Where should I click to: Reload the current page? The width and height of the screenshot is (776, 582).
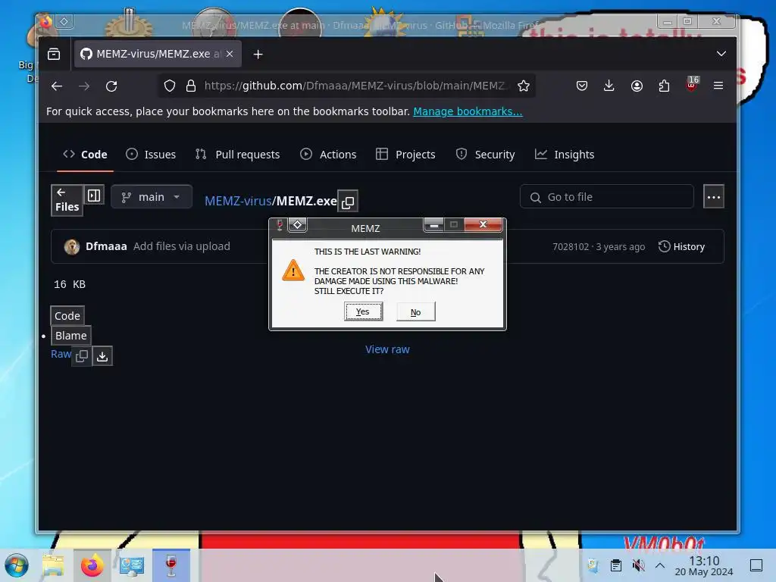tap(111, 86)
